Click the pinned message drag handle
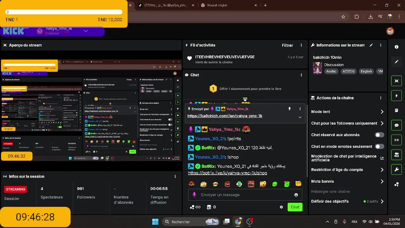Screen dimensions: 405x228 (x=245, y=99)
